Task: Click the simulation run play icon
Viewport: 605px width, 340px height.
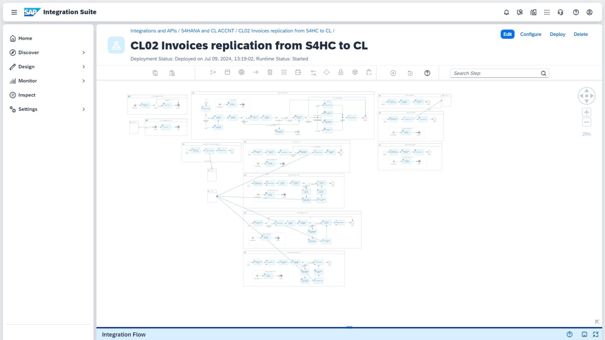Action: (x=393, y=73)
